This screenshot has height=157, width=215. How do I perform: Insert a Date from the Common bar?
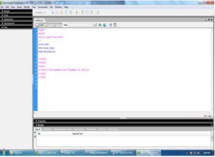(x=82, y=13)
